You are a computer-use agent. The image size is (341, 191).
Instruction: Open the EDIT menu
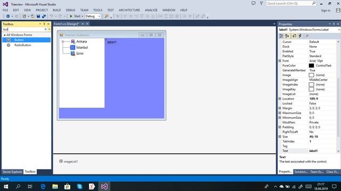pos(16,10)
